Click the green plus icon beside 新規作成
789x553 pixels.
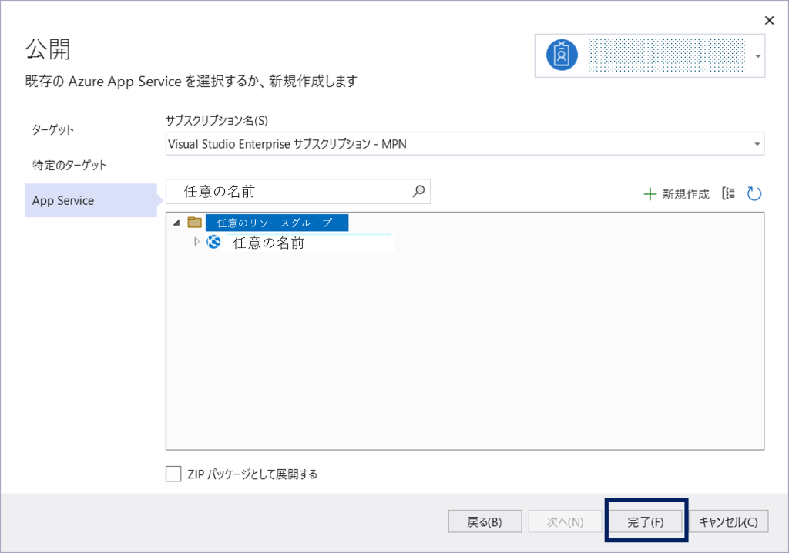coord(650,194)
